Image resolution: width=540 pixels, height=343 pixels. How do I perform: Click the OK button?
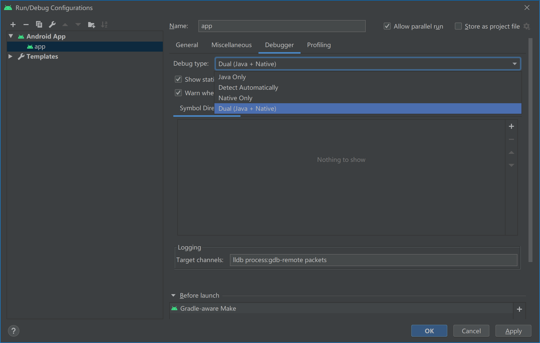(x=429, y=331)
